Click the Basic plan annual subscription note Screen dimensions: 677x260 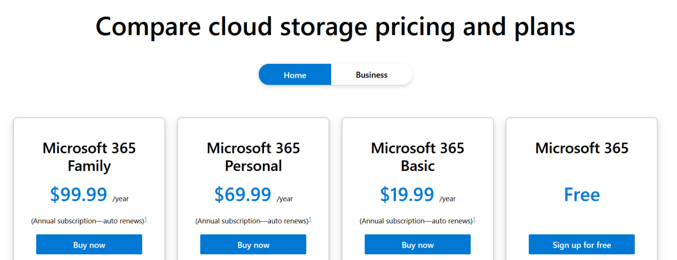(x=416, y=221)
